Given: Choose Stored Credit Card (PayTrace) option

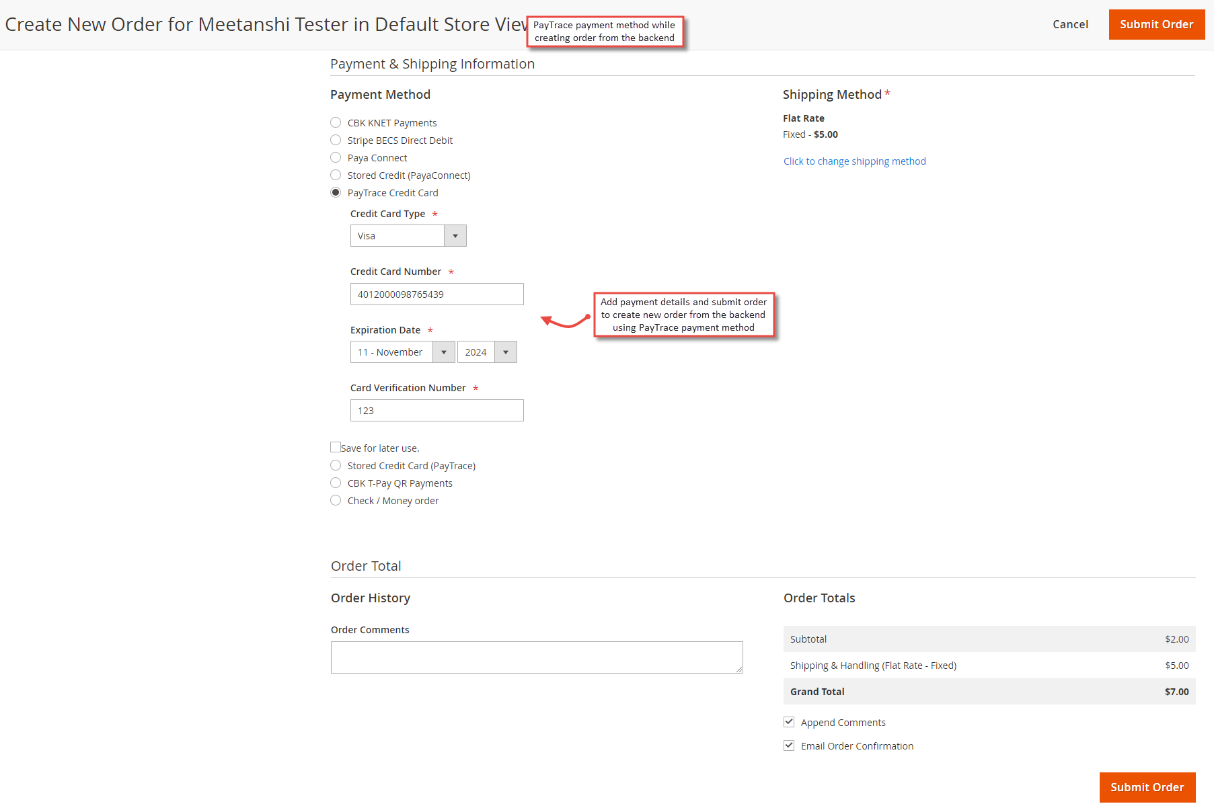Looking at the screenshot, I should (x=336, y=465).
